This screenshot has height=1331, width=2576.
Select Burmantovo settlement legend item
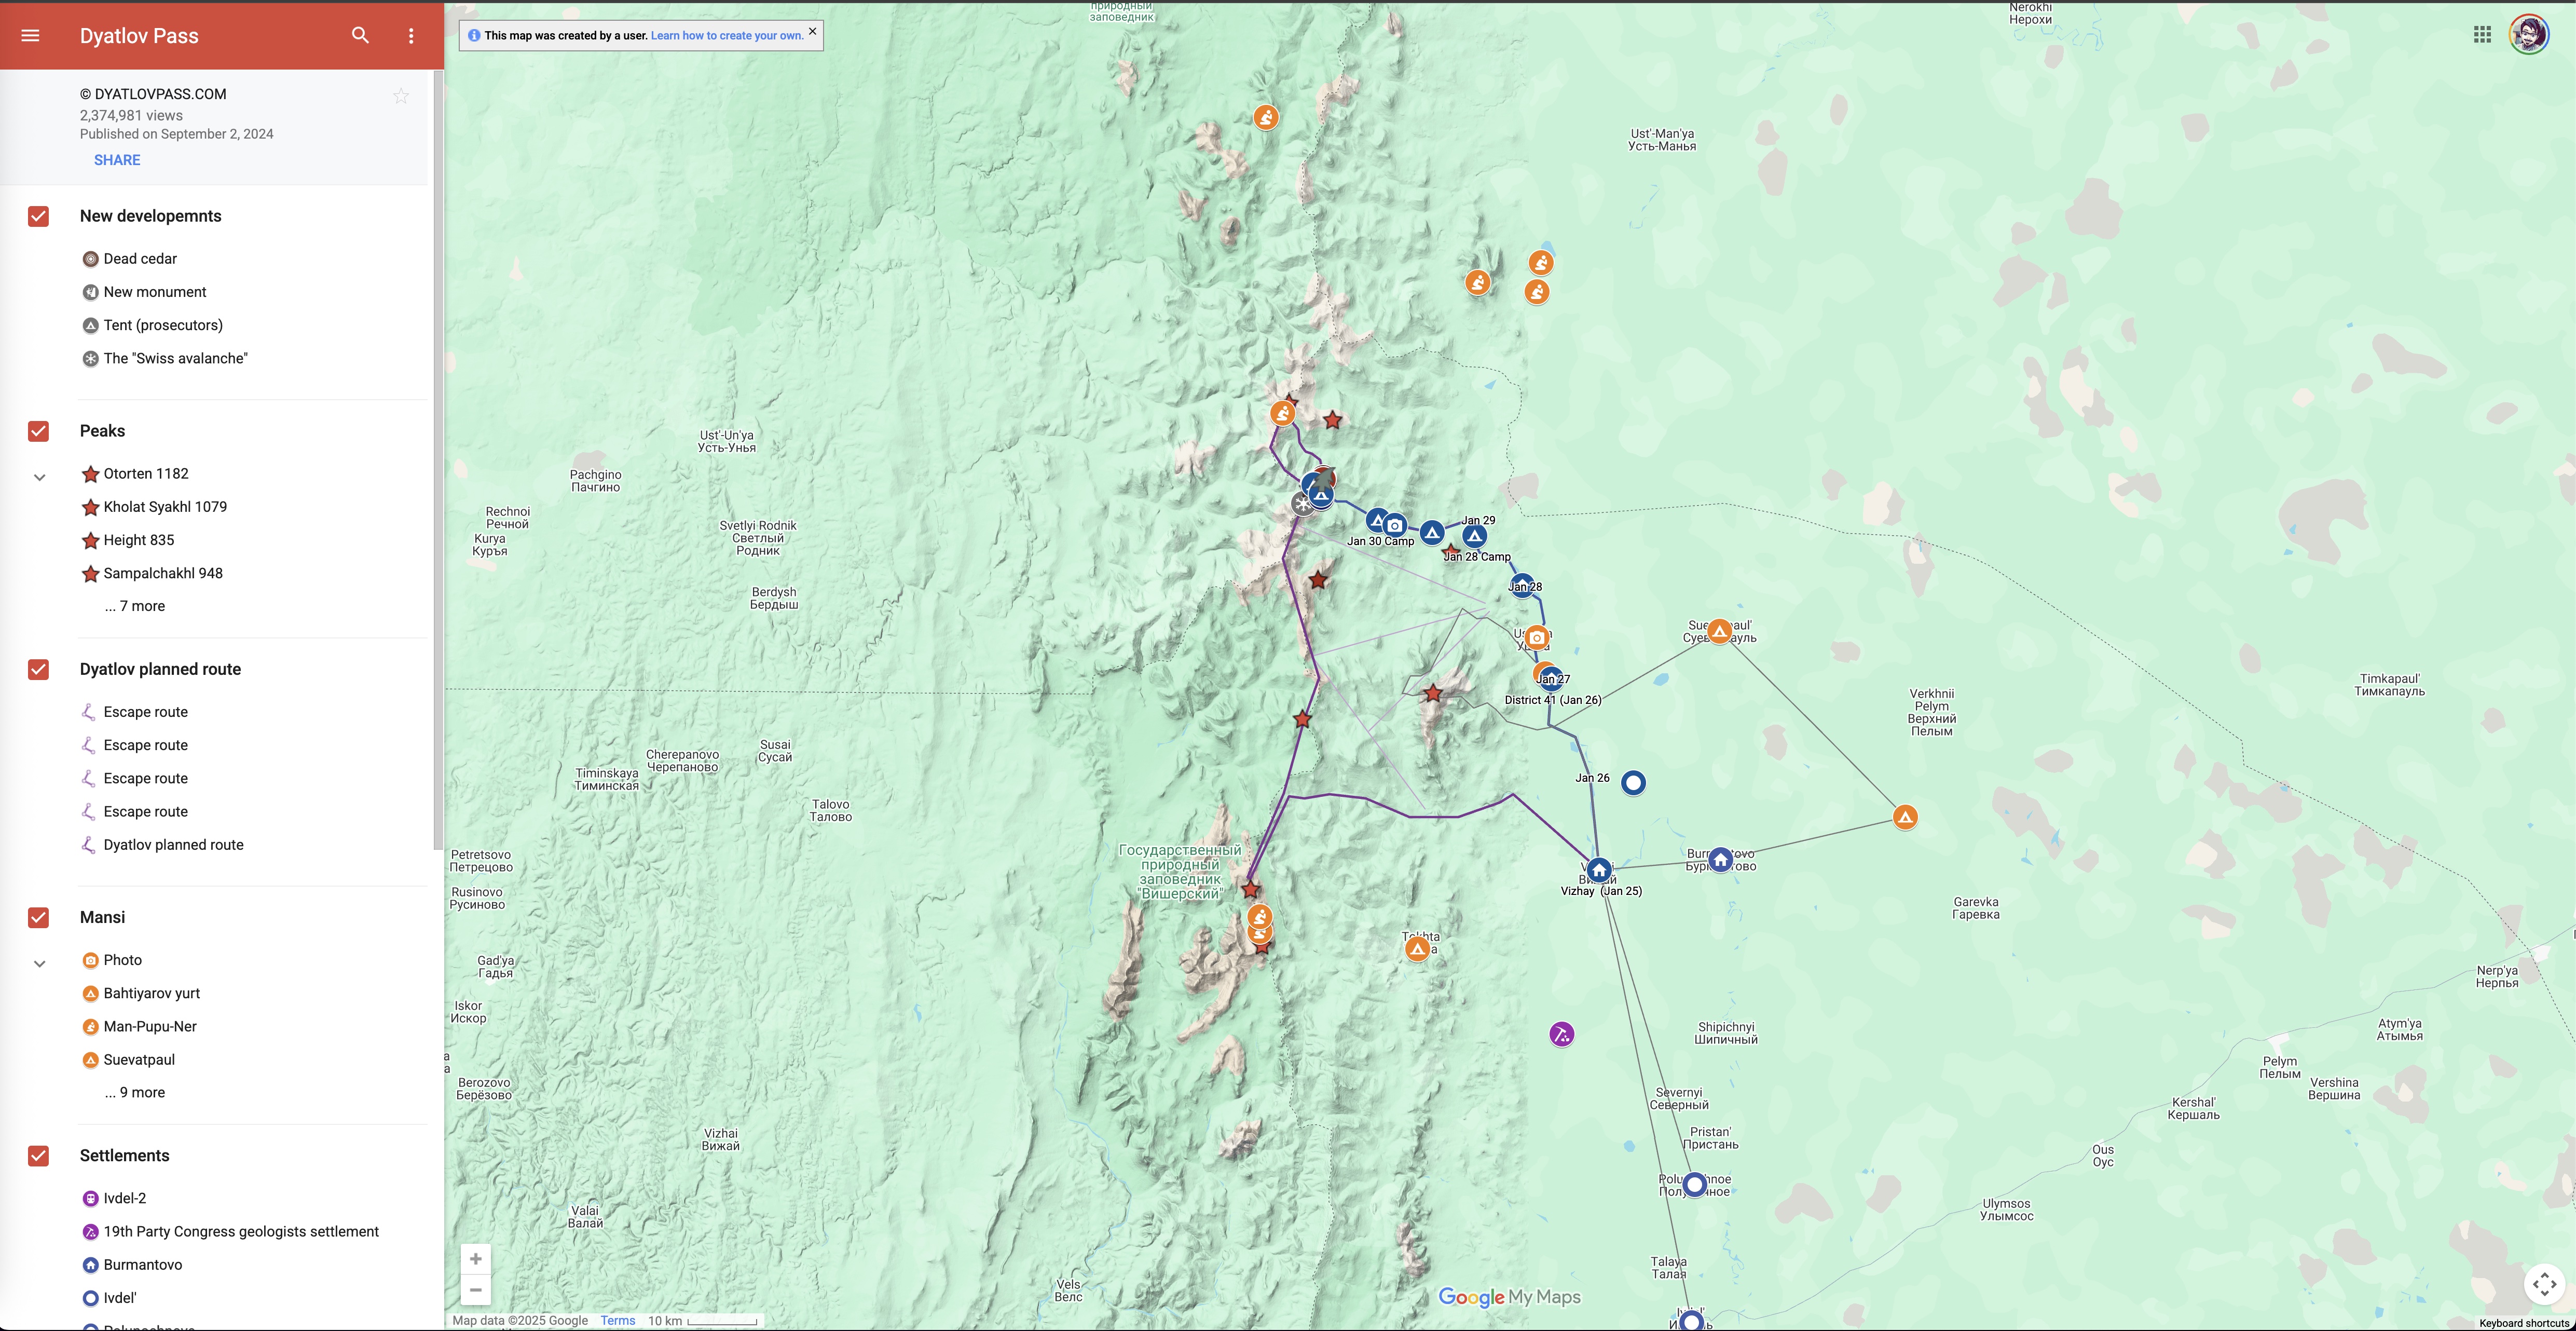point(143,1265)
